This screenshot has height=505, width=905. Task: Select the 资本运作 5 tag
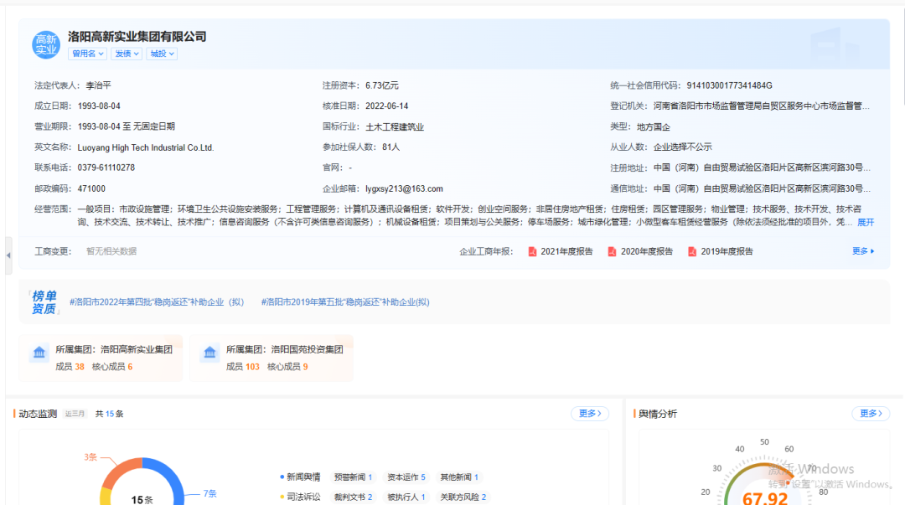click(406, 477)
